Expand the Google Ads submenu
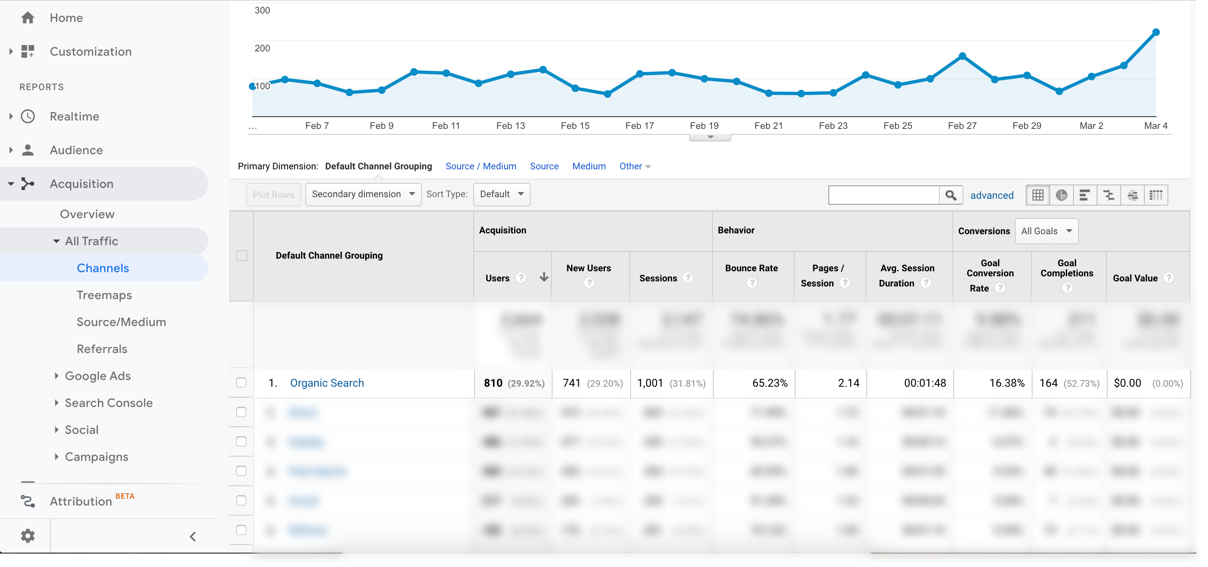Image resolution: width=1208 pixels, height=567 pixels. click(x=56, y=375)
